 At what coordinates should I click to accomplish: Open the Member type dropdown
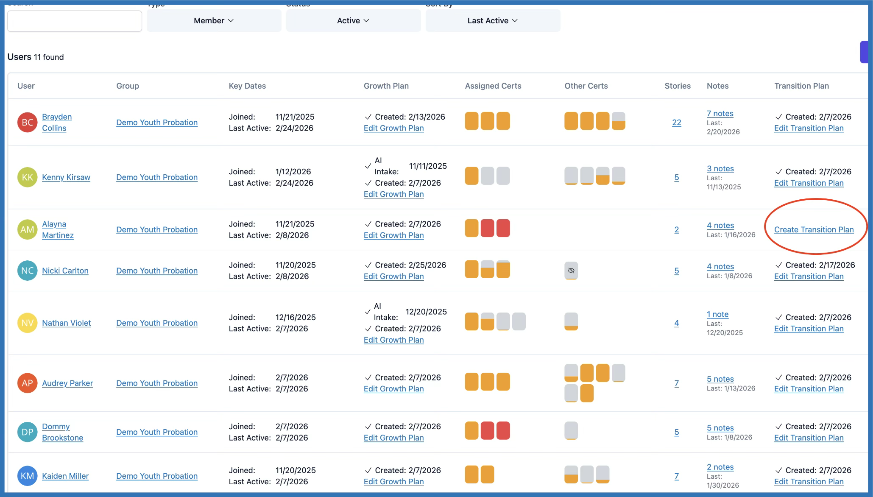click(x=214, y=20)
